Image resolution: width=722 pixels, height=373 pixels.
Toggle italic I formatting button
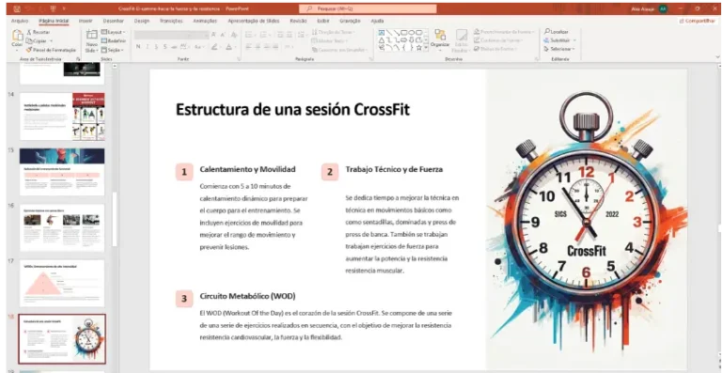(x=148, y=47)
